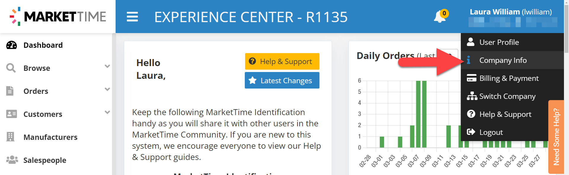Open the notifications bell icon
The width and height of the screenshot is (569, 175).
440,17
